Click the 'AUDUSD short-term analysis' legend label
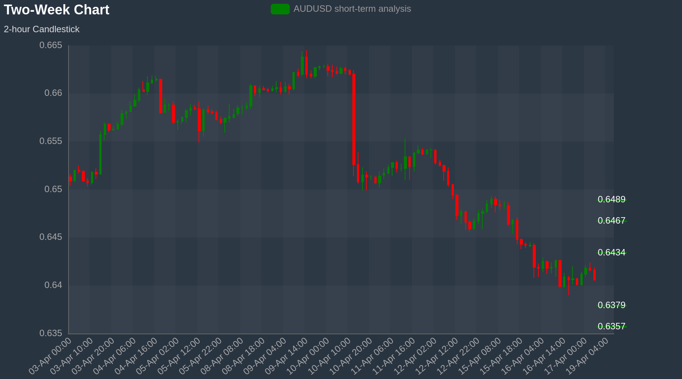682x379 pixels. pyautogui.click(x=352, y=9)
